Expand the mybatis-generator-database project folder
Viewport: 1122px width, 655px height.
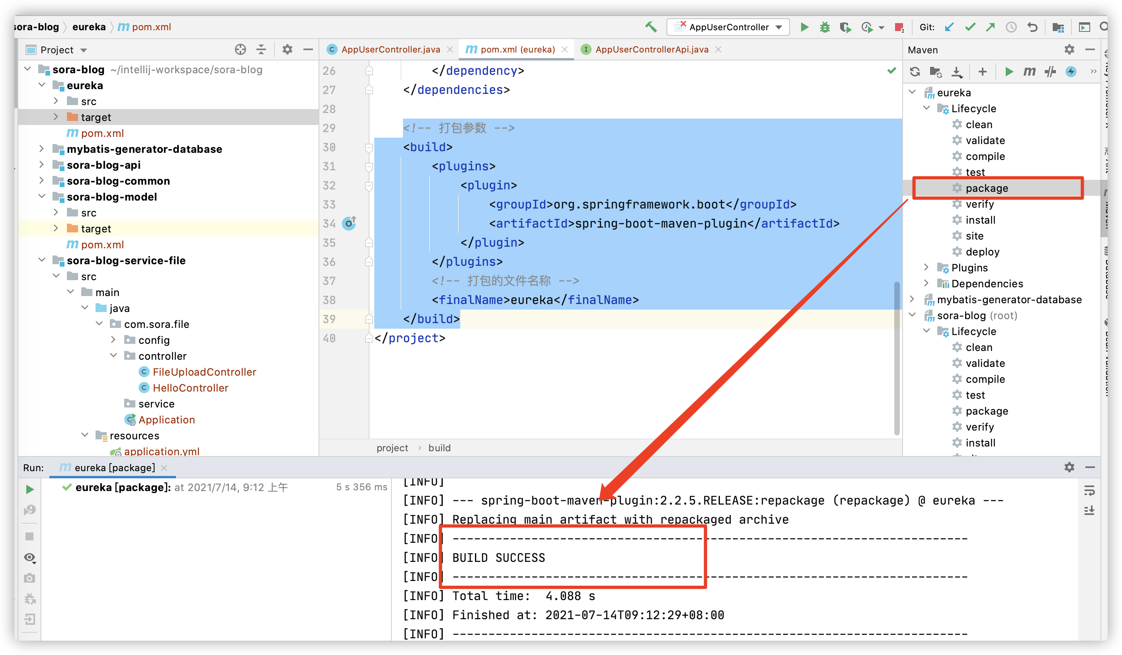tap(41, 148)
